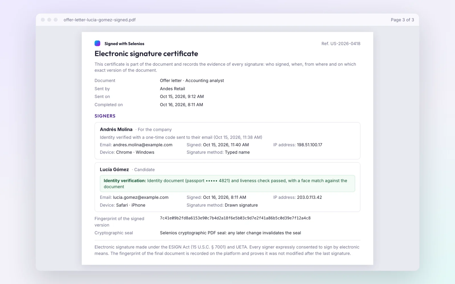The width and height of the screenshot is (455, 284).
Task: Click Lucía Gómez's signed time
Action: tap(224, 197)
